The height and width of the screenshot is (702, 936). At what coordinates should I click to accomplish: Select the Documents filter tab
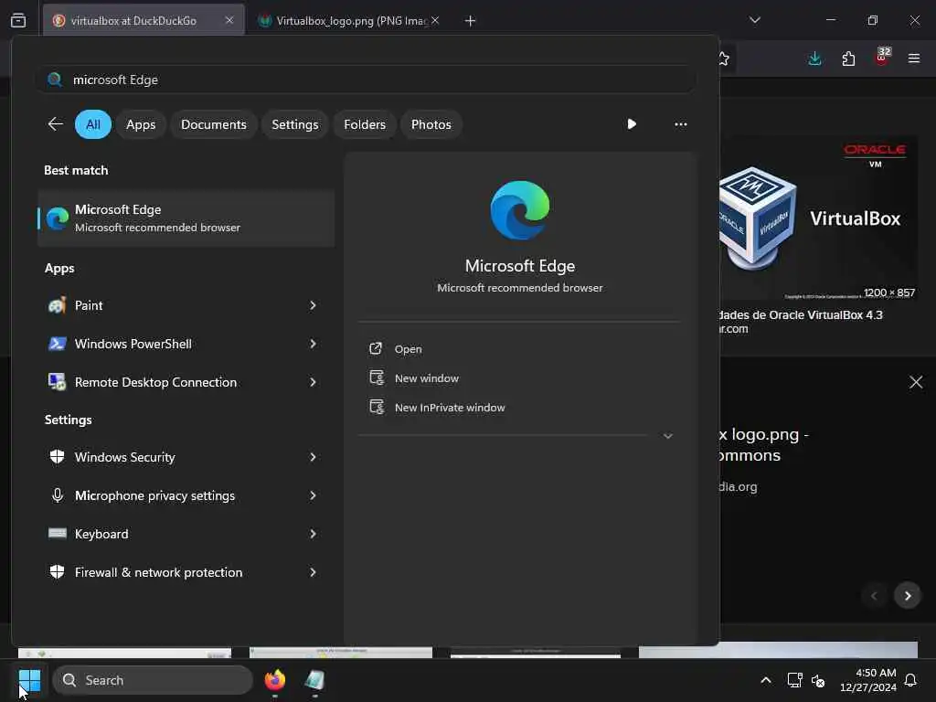[x=214, y=124]
